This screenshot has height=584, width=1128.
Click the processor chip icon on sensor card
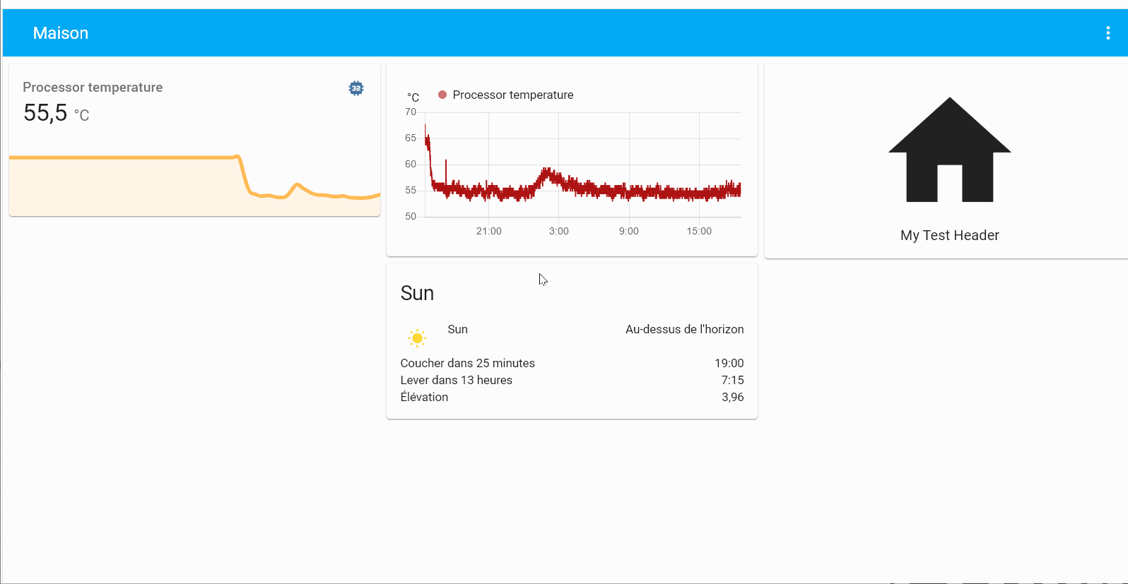[356, 88]
